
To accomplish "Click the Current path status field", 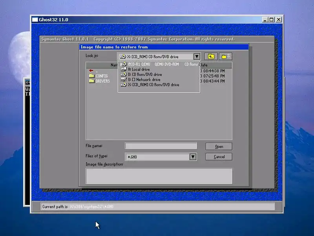I will point(158,206).
